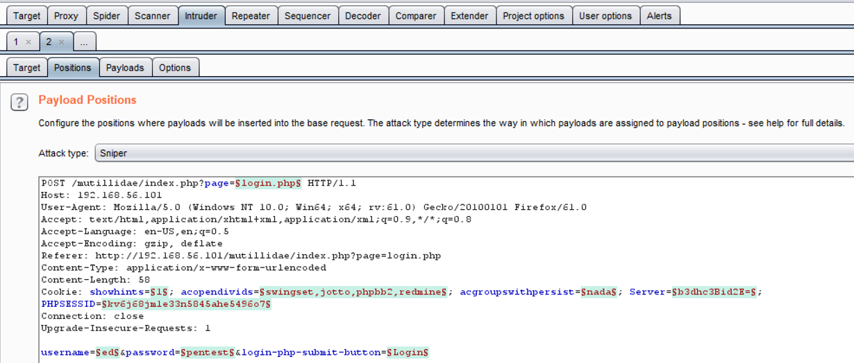Close attack tab 1

(x=28, y=42)
